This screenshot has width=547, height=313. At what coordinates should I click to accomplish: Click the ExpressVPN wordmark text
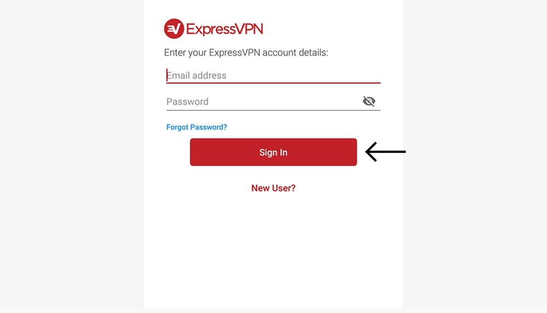pyautogui.click(x=225, y=29)
